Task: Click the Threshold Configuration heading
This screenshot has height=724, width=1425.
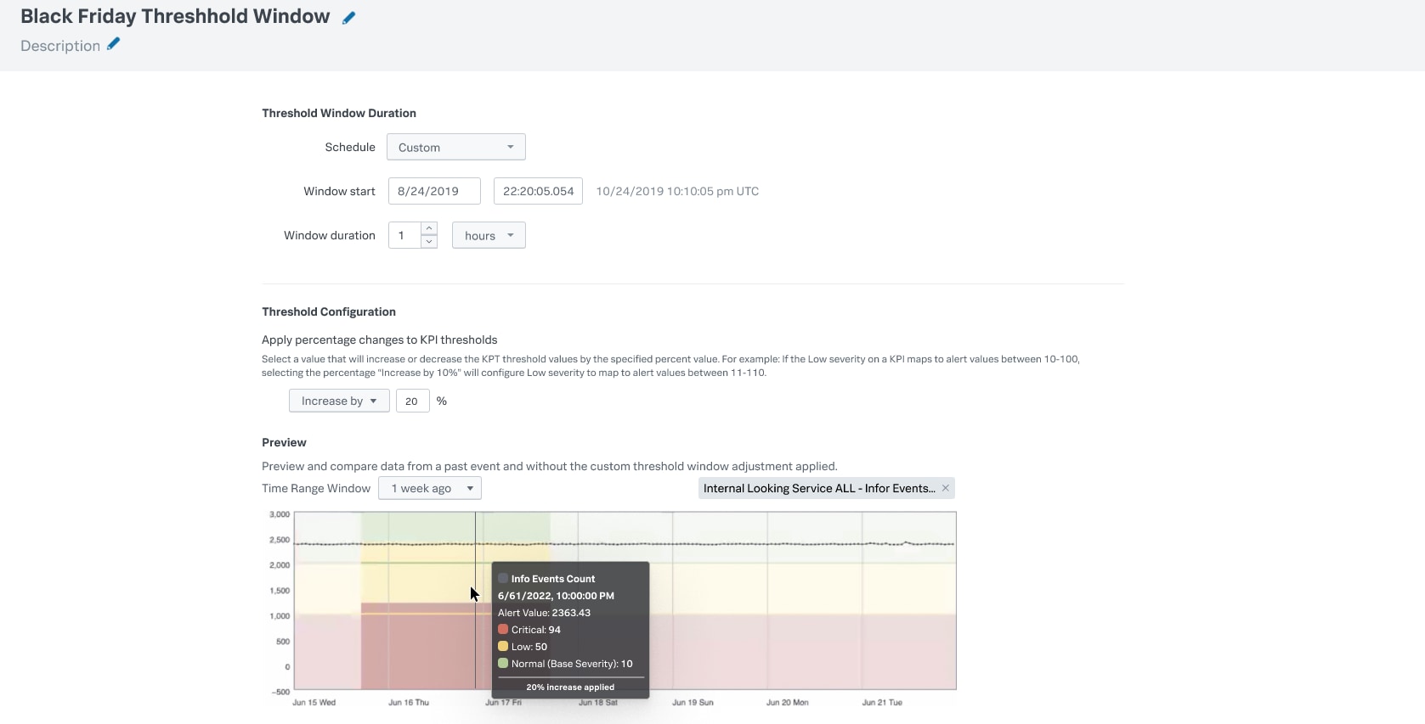Action: click(x=329, y=311)
